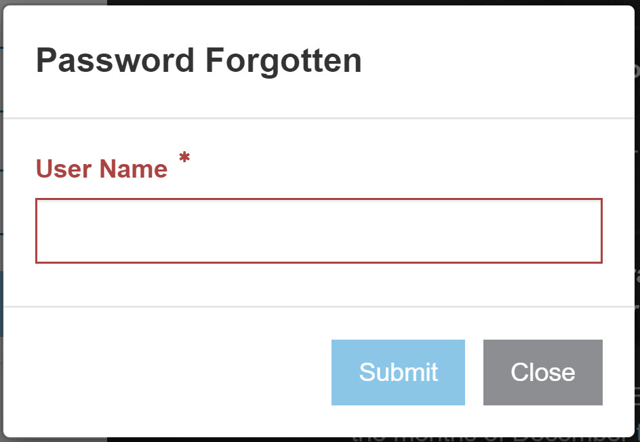The image size is (640, 442).
Task: Click the asterisk beside User Name
Action: (x=184, y=159)
